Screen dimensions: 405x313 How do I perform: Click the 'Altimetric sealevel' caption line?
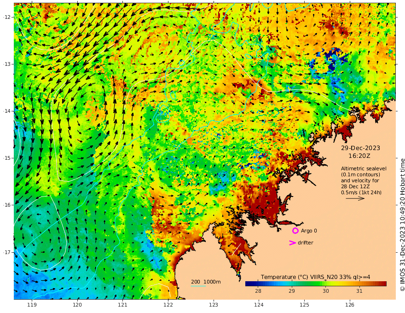tap(364, 168)
